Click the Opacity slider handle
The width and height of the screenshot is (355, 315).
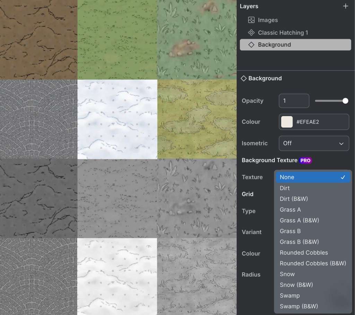point(345,101)
